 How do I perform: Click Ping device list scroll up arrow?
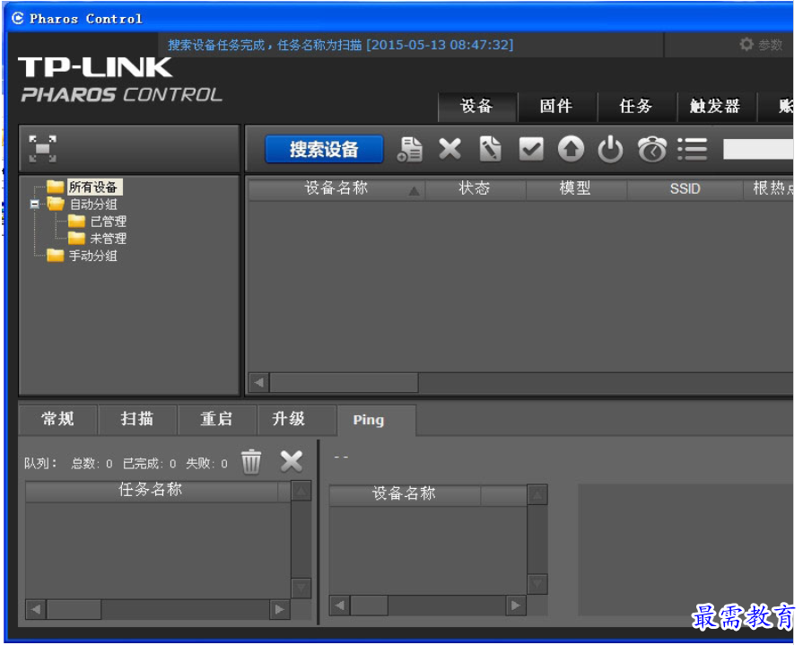(537, 495)
